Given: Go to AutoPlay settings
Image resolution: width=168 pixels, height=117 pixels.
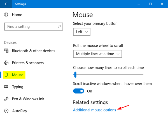Looking at the screenshot, I should click(x=20, y=111).
